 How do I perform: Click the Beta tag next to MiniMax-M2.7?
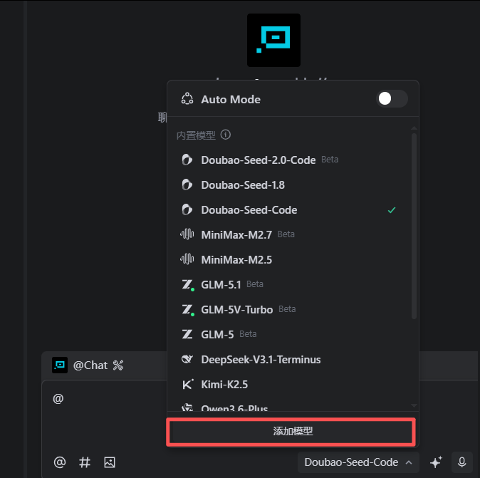286,234
